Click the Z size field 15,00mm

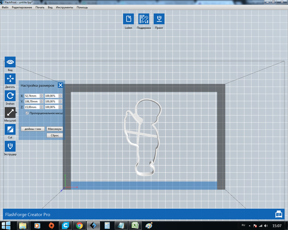point(32,107)
